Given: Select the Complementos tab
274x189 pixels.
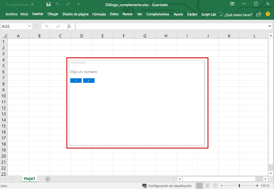Looking at the screenshot, I should [x=158, y=14].
